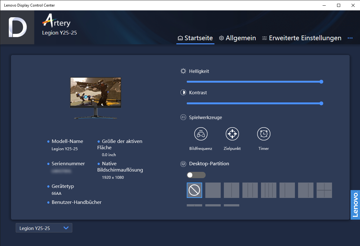Open the Benutzer-Handbücher link
Viewport: 360px width, 246px height.
76,202
